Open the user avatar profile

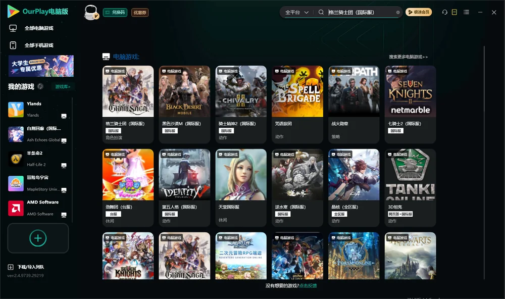[91, 12]
